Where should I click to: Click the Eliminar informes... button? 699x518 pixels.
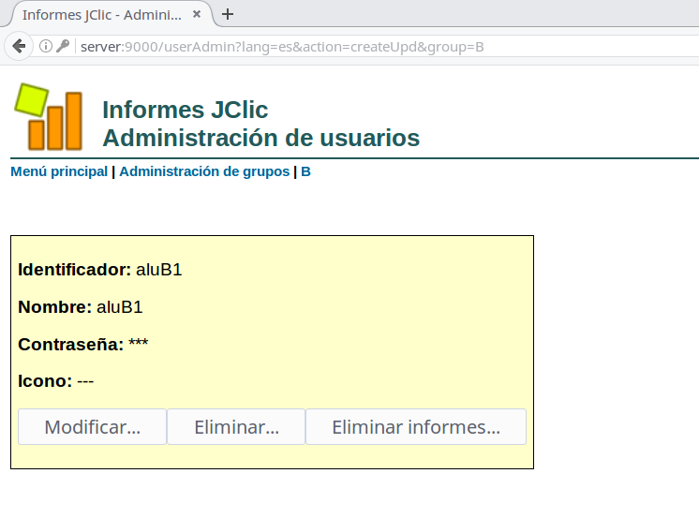(x=415, y=427)
